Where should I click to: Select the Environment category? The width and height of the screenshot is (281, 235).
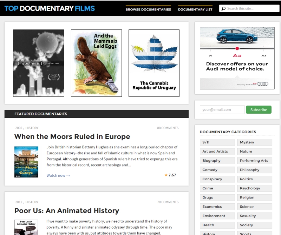217,216
